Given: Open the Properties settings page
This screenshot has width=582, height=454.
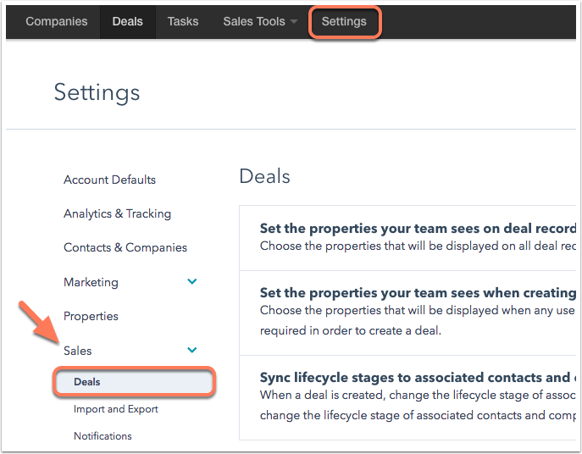Looking at the screenshot, I should (x=91, y=316).
